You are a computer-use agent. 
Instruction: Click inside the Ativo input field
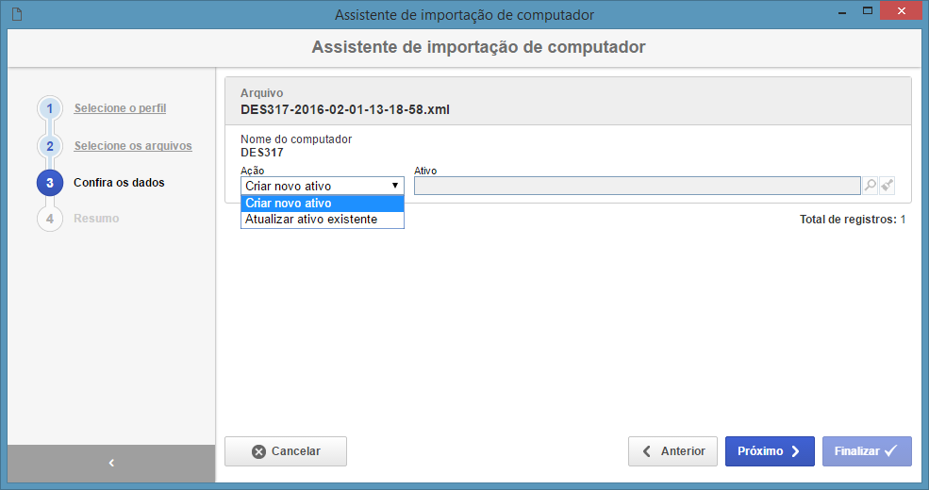[637, 186]
